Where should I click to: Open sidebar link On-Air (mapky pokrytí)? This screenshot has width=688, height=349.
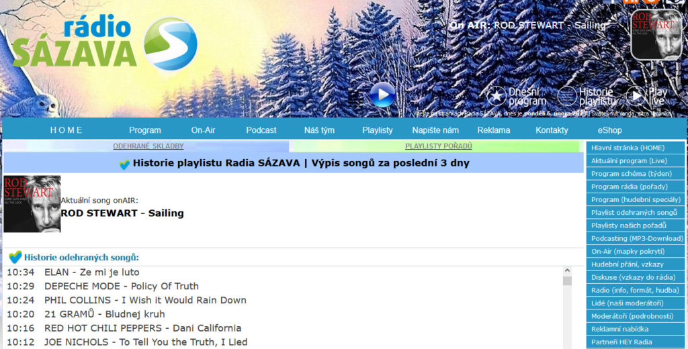(636, 251)
